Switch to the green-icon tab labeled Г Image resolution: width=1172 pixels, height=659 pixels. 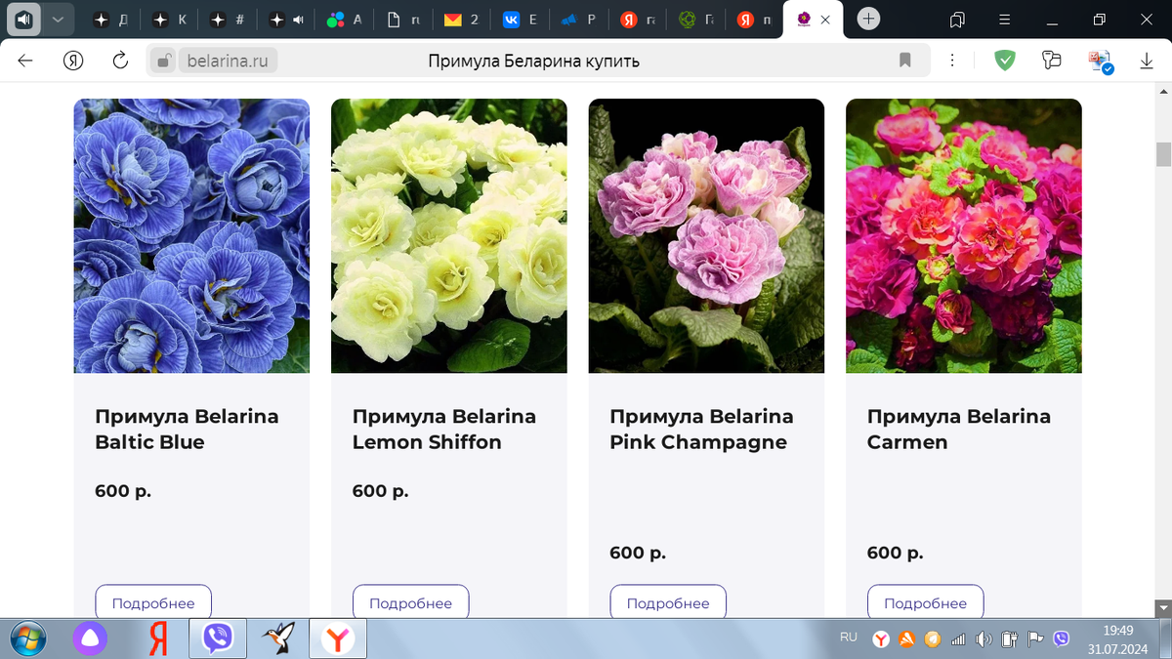click(697, 20)
